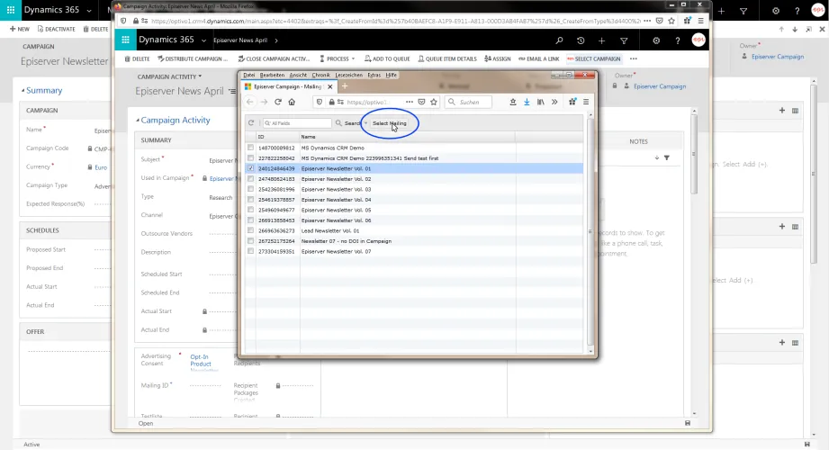Open the Hilfe menu

tap(392, 75)
